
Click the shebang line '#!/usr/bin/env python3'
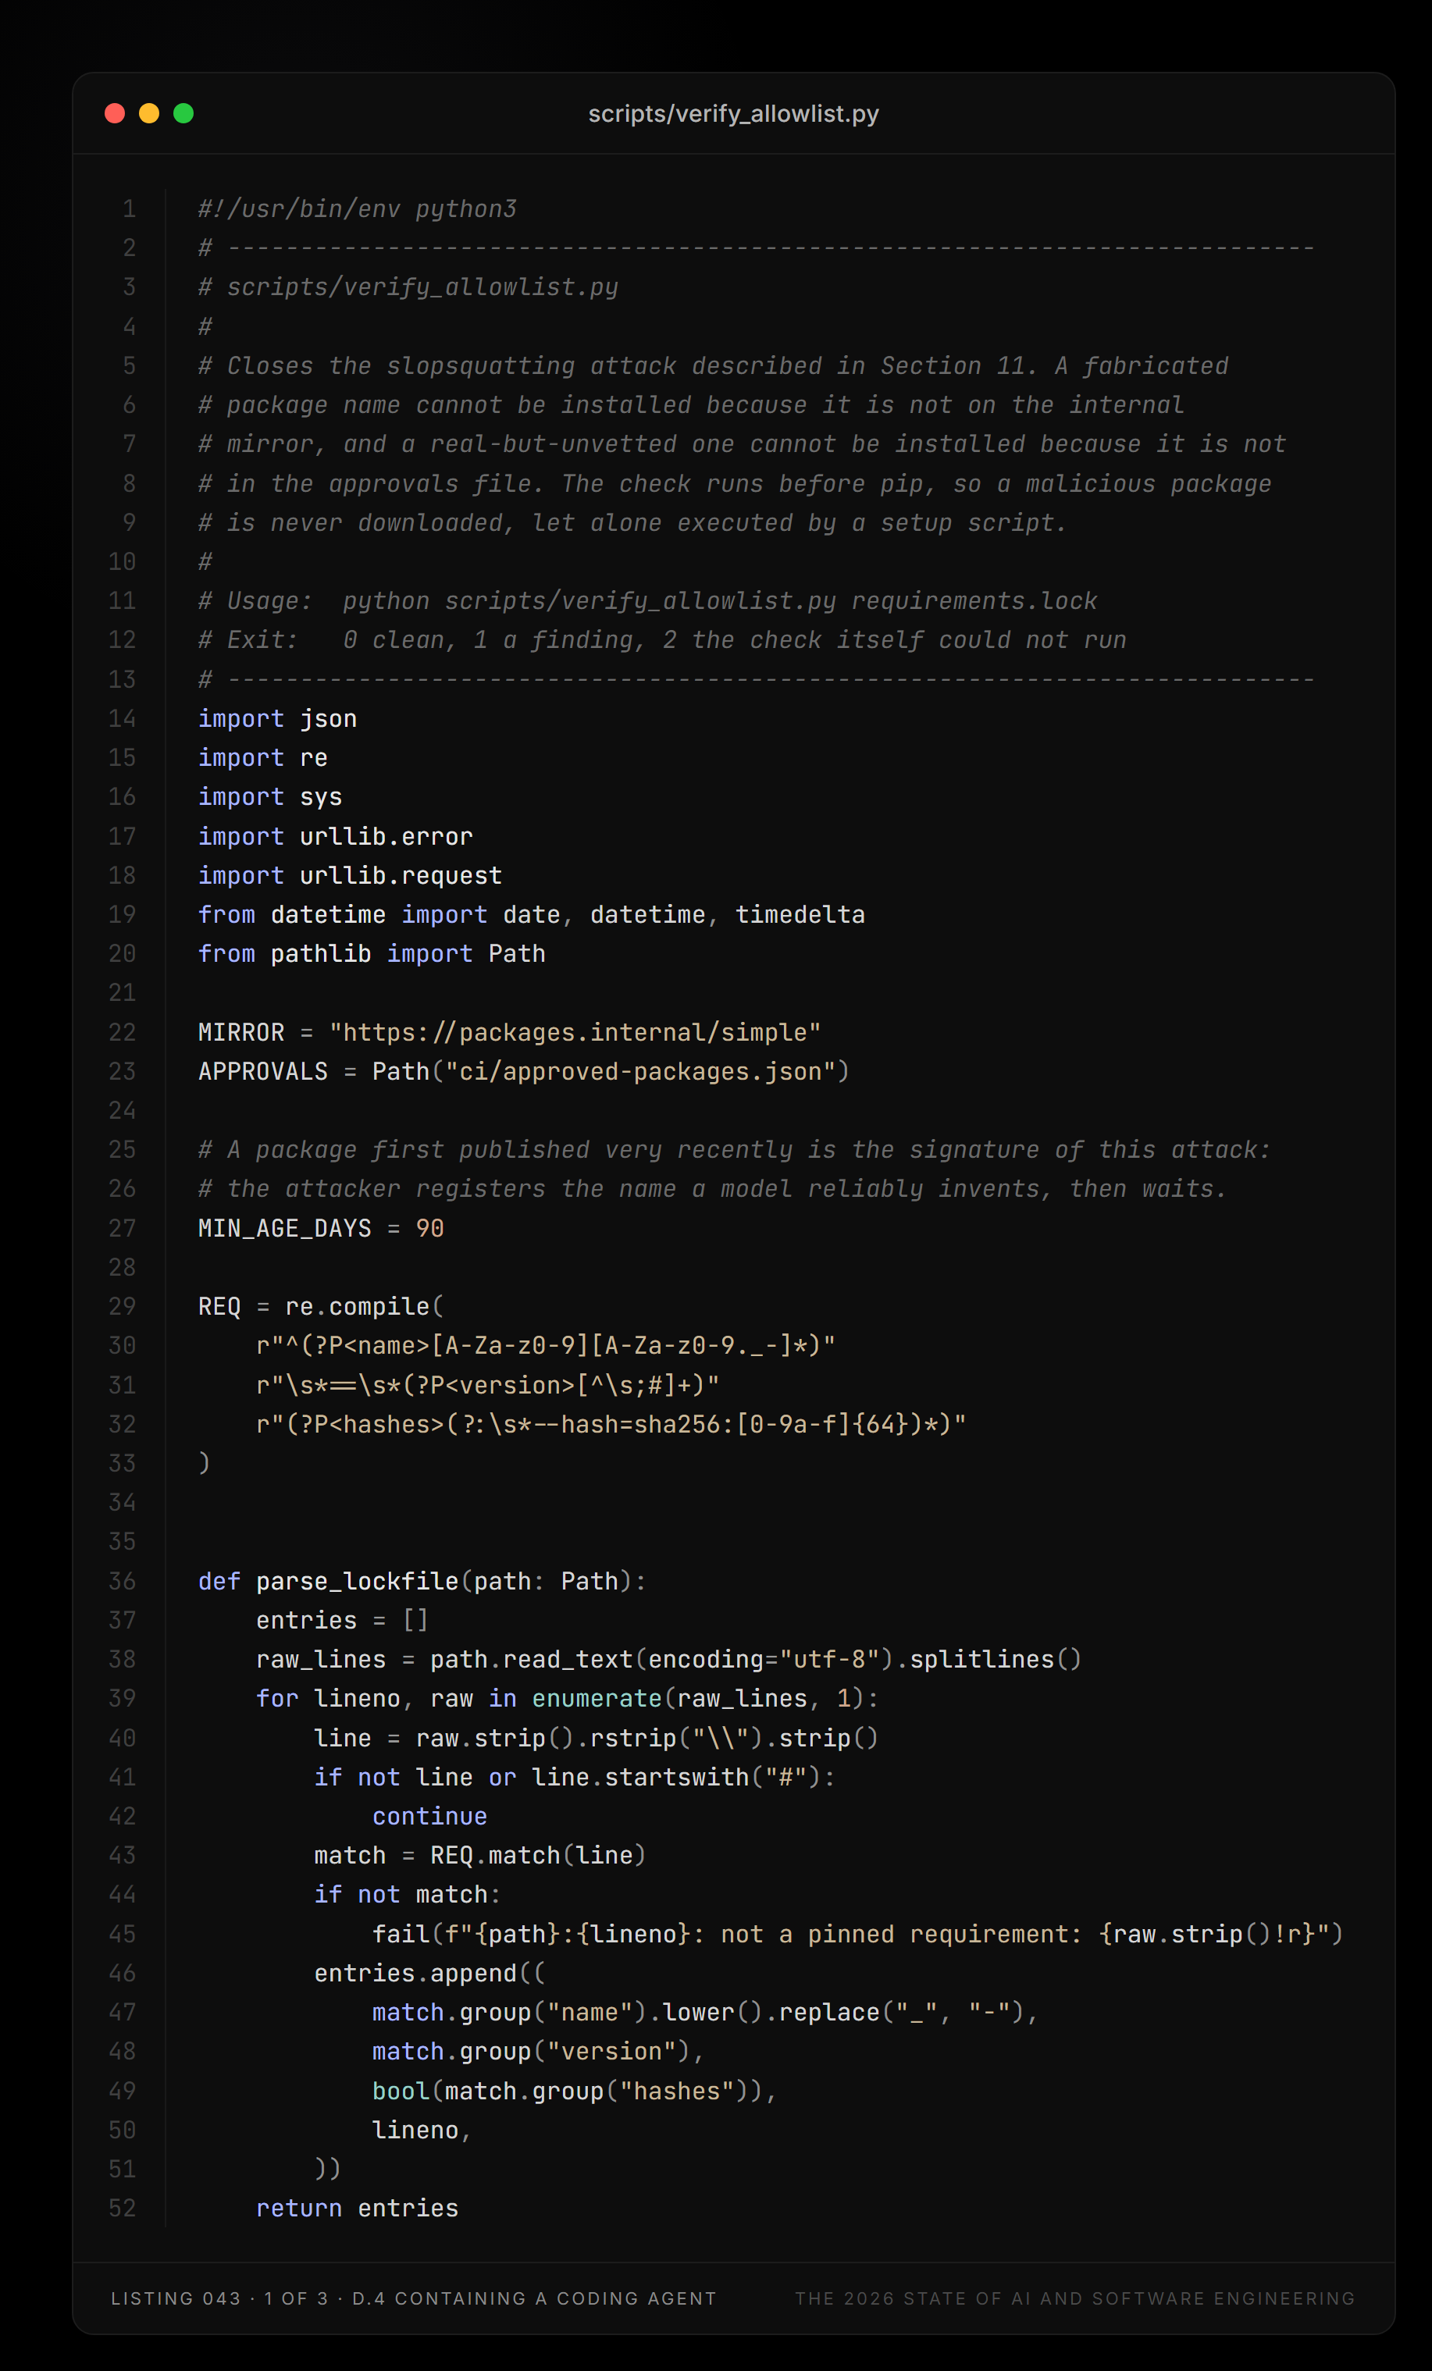click(x=357, y=208)
